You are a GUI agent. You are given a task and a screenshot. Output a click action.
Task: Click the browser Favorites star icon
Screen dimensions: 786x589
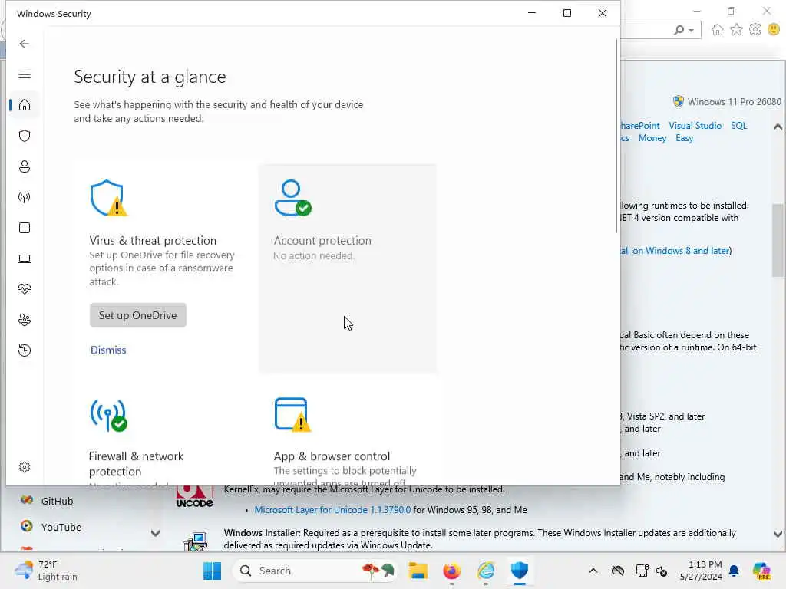click(x=736, y=30)
